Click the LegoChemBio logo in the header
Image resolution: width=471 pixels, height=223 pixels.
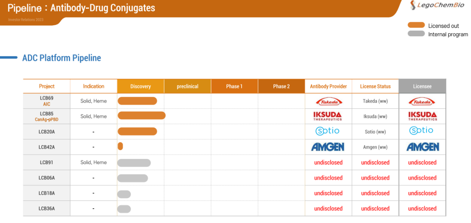coord(436,6)
